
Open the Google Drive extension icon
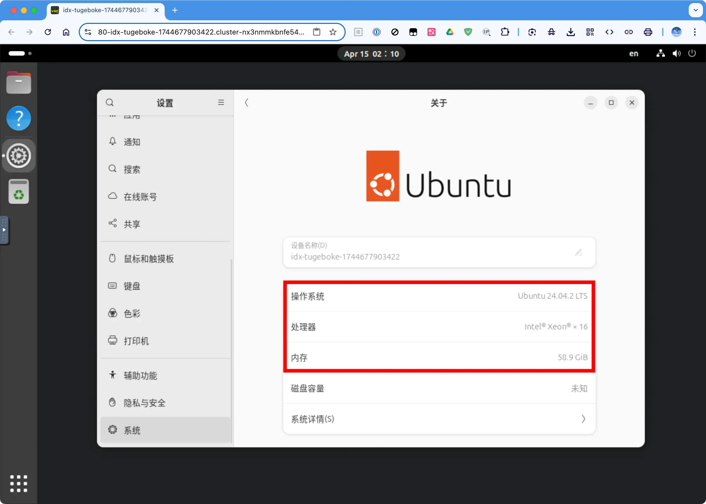(450, 32)
